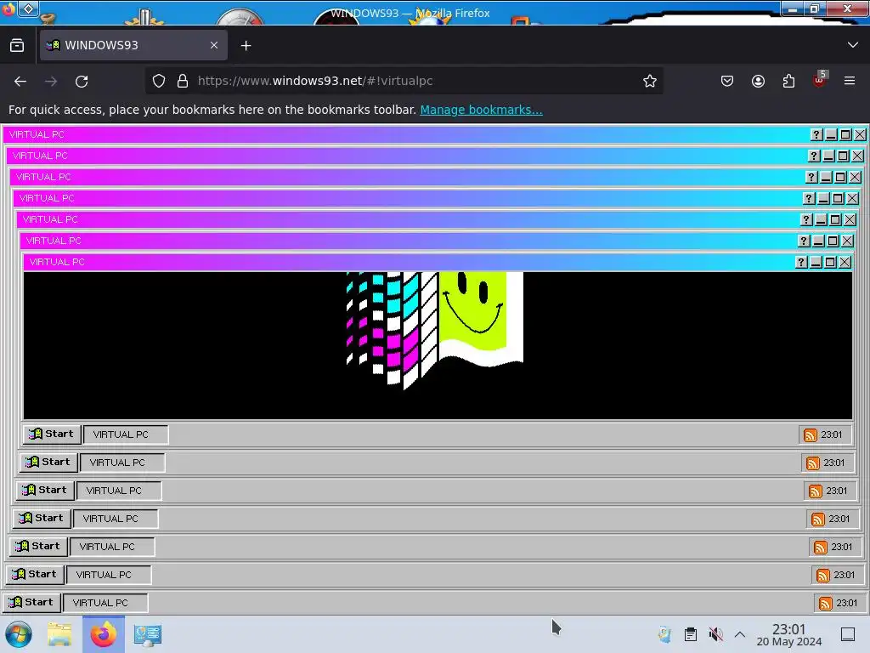Expand hidden system tray icons arrow
The height and width of the screenshot is (653, 870).
point(740,634)
